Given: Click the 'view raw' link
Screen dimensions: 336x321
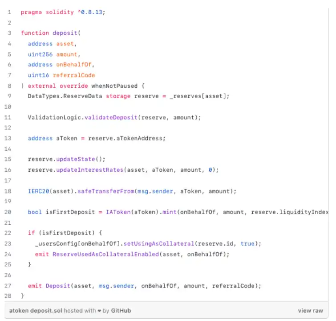Looking at the screenshot, I should coord(310,310).
